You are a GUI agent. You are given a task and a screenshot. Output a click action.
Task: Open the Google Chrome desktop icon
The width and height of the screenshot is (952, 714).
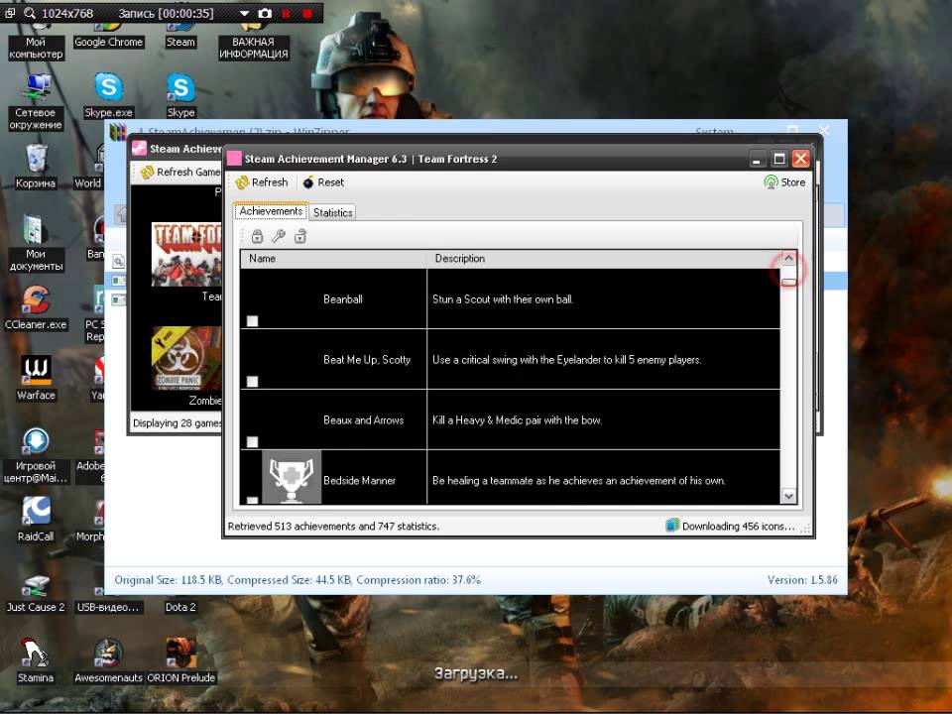(109, 35)
